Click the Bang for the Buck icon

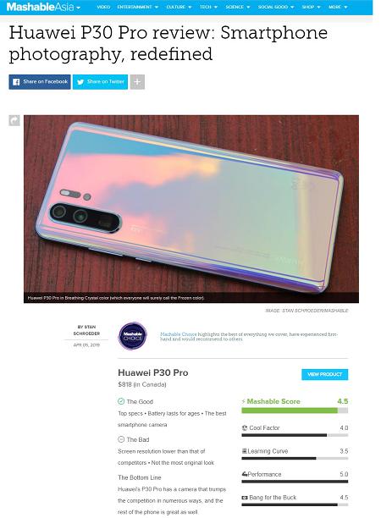245,498
